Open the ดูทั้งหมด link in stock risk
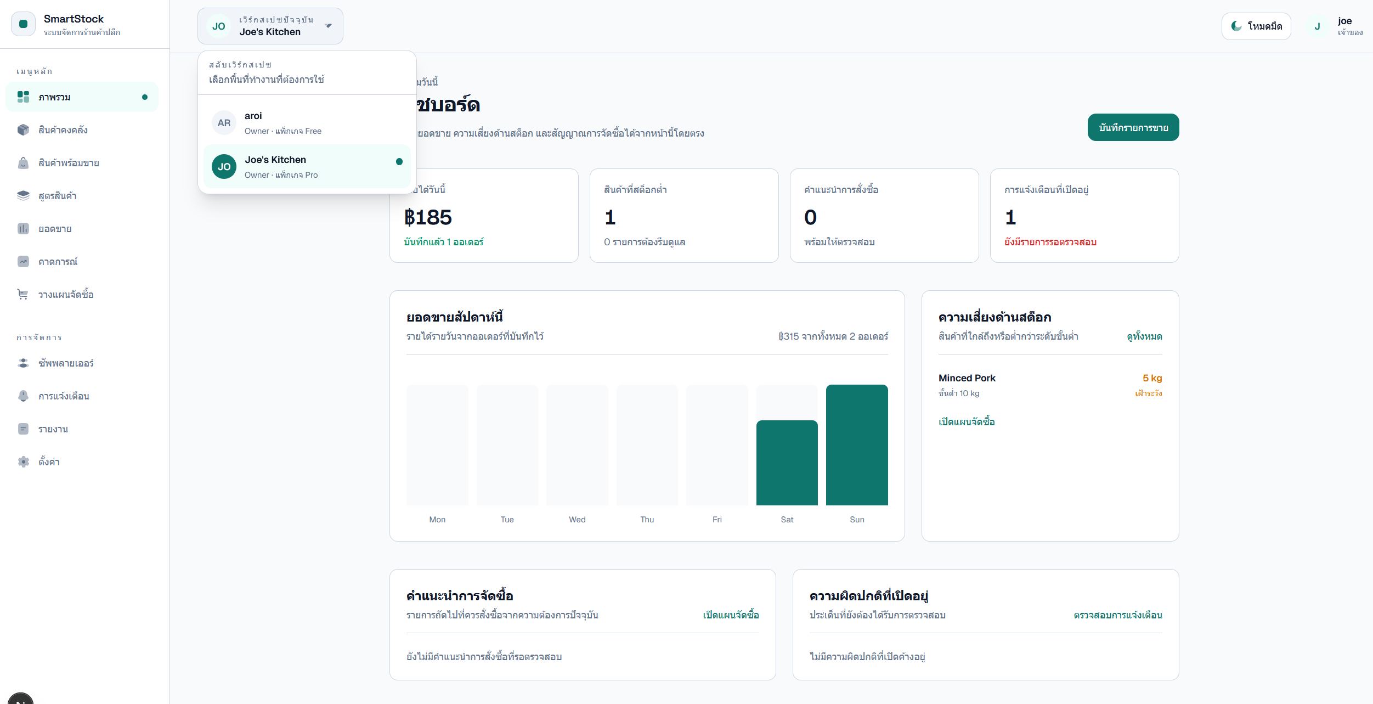The height and width of the screenshot is (704, 1373). (x=1144, y=336)
